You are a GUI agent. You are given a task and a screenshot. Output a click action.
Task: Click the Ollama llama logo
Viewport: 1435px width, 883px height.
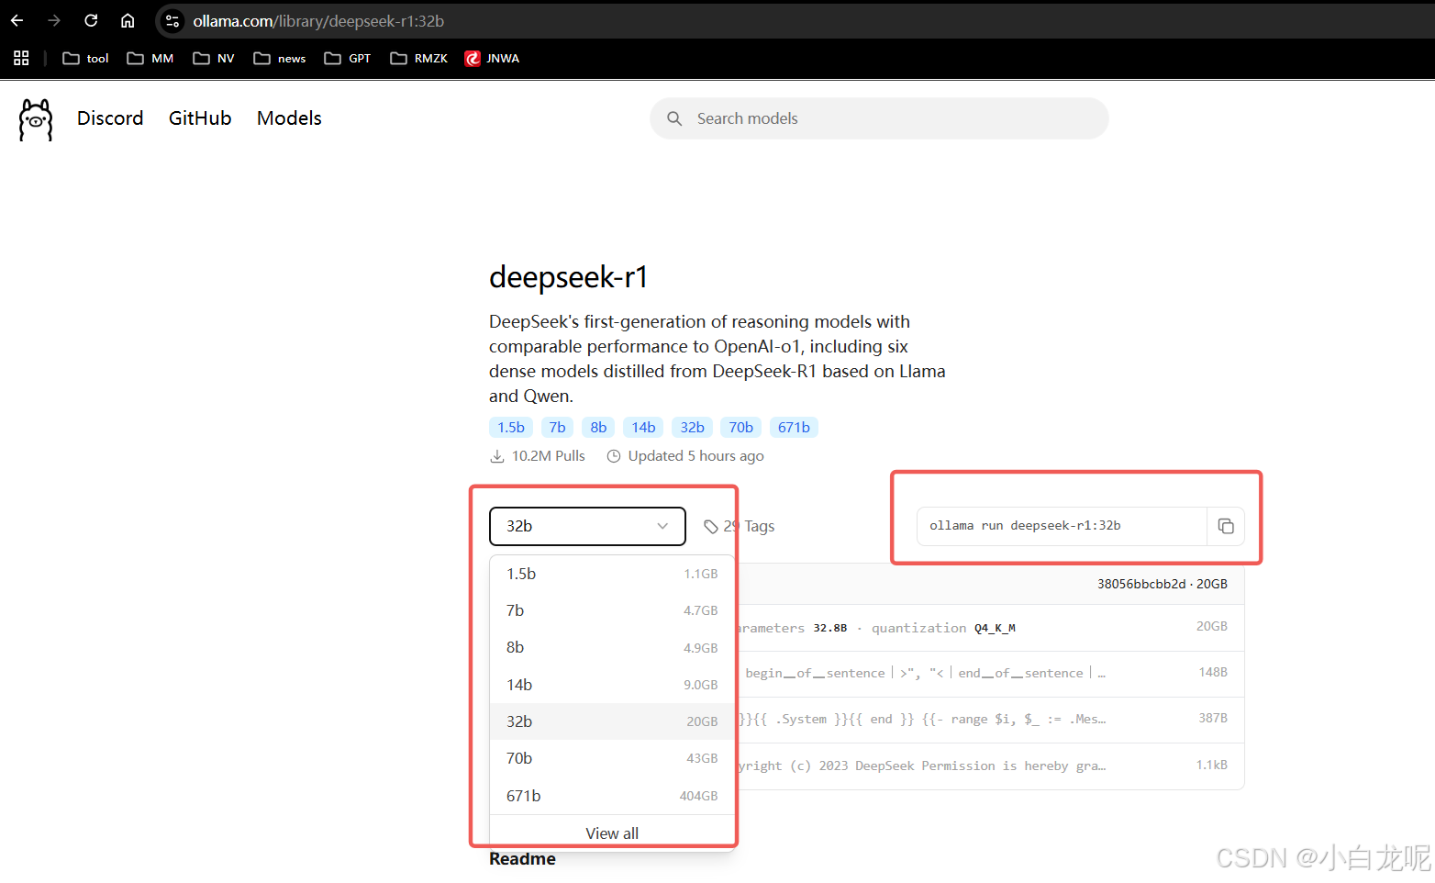(x=35, y=118)
